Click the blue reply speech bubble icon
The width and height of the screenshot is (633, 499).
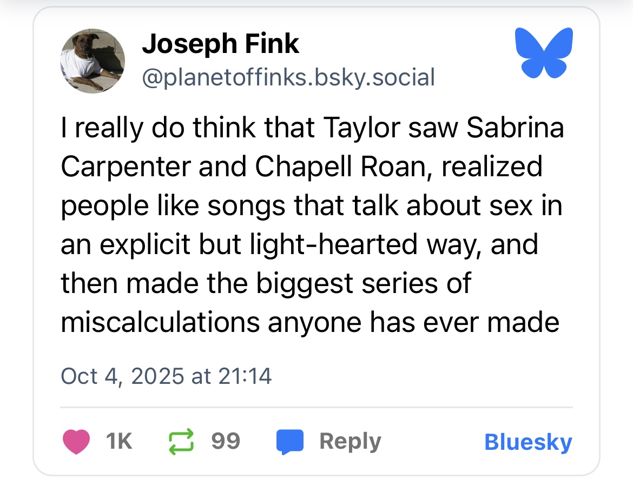291,442
